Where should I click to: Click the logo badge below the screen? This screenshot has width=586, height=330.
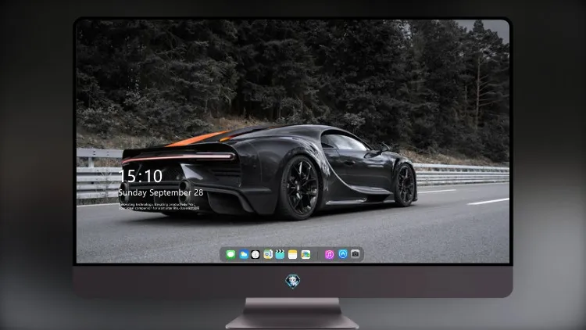coord(293,282)
